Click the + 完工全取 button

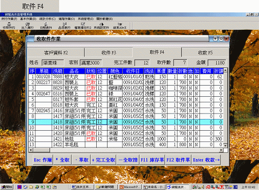pyautogui.click(x=103, y=160)
